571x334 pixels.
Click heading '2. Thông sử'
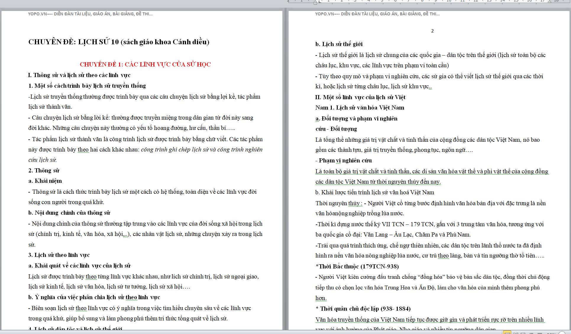coord(44,171)
